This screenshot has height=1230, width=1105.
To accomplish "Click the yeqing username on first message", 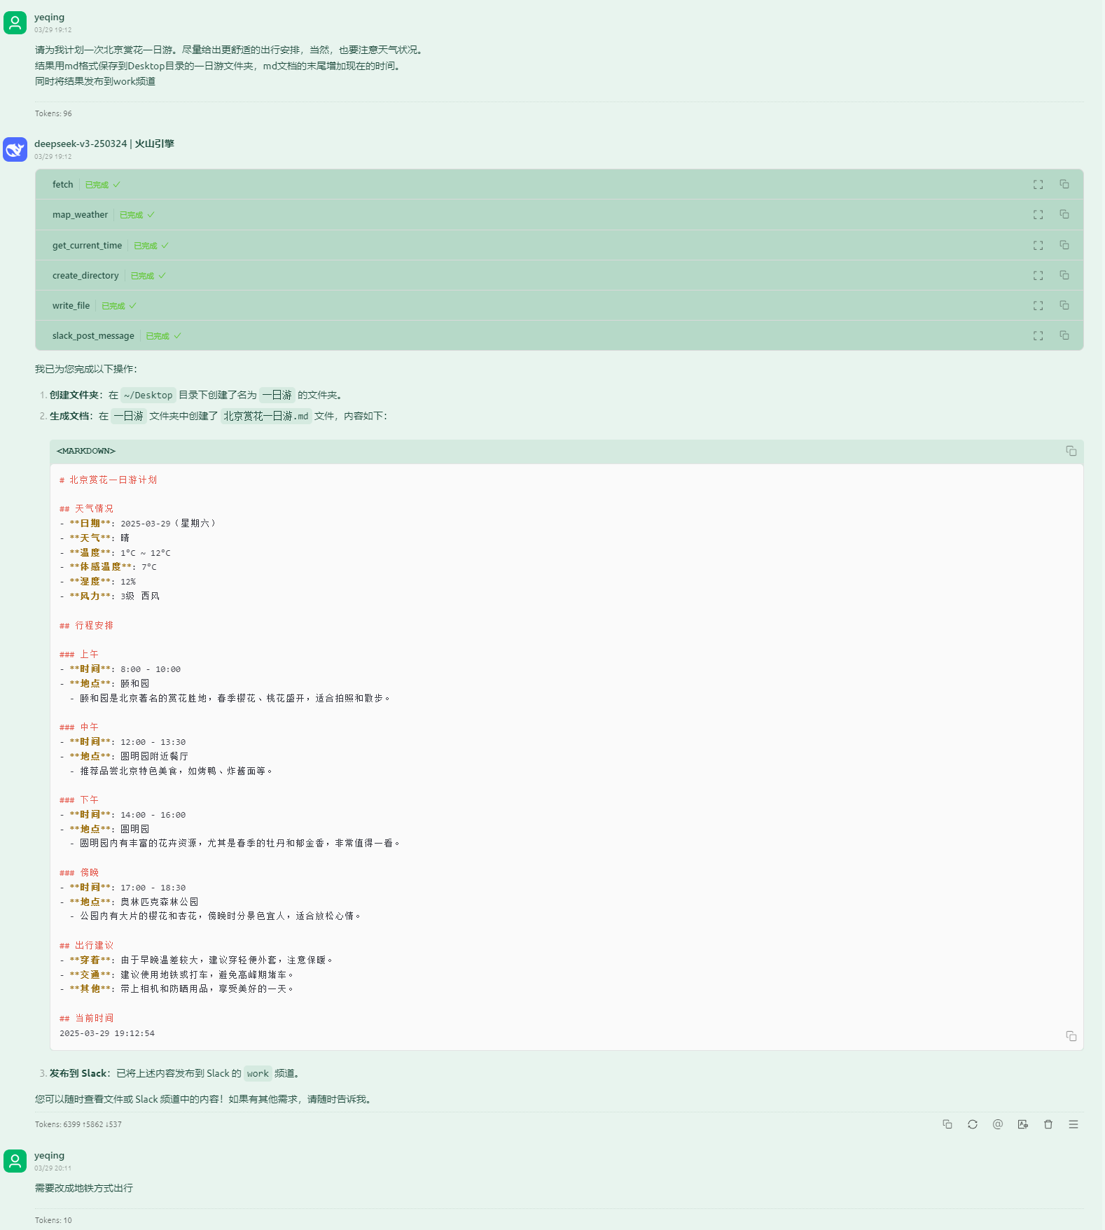I will [49, 18].
